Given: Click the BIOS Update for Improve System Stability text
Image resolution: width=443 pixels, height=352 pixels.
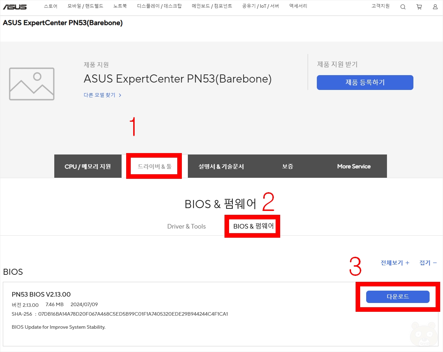Looking at the screenshot, I should tap(59, 327).
